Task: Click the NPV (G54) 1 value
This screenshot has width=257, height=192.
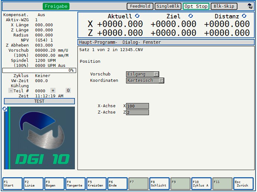Action: (44, 40)
